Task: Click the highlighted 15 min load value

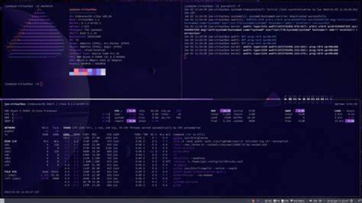Action: [x=350, y=121]
